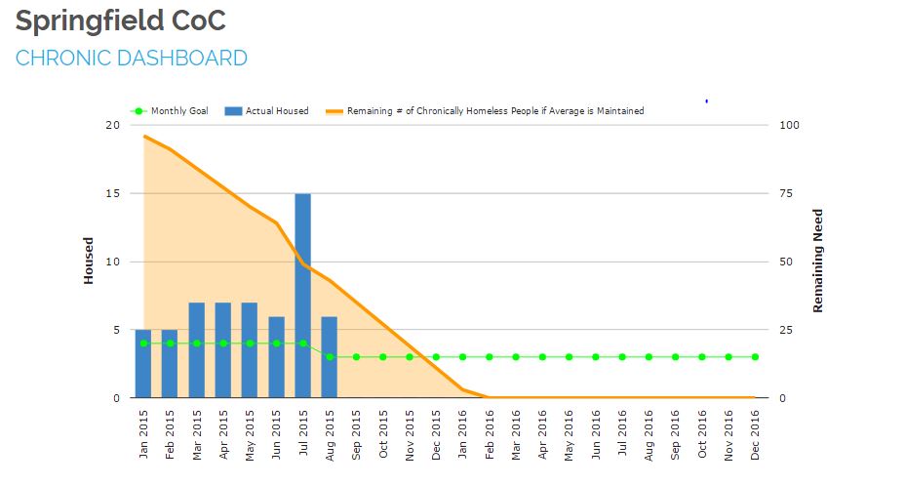Toggle the Monthly Goal legend series

[x=179, y=111]
